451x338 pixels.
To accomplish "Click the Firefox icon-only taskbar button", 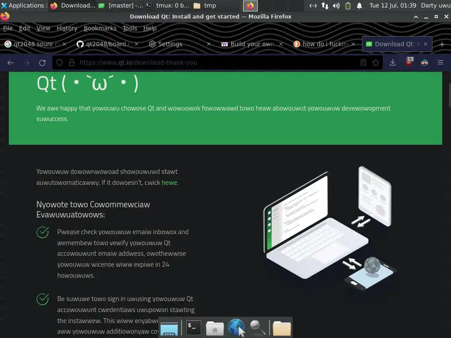I will [x=250, y=5].
